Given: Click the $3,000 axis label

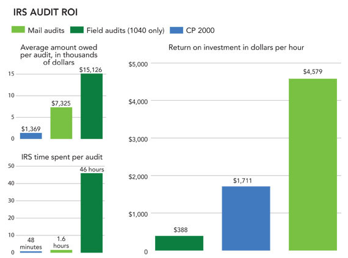Looking at the screenshot, I should pyautogui.click(x=138, y=139).
